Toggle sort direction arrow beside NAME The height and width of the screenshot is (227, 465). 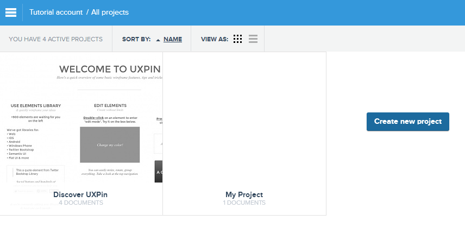(158, 40)
